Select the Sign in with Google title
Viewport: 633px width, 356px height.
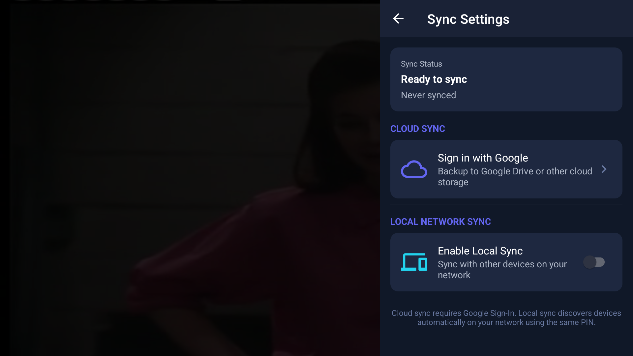483,158
